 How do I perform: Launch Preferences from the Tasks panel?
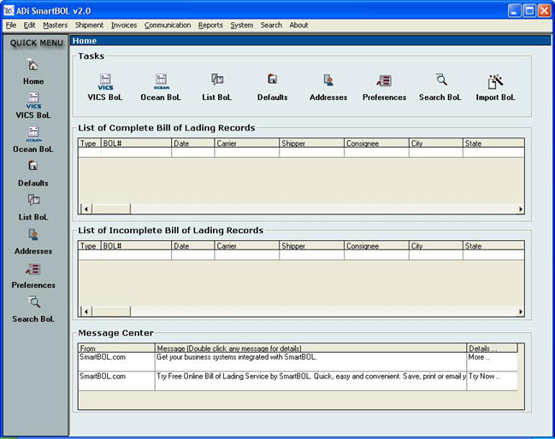pyautogui.click(x=384, y=87)
